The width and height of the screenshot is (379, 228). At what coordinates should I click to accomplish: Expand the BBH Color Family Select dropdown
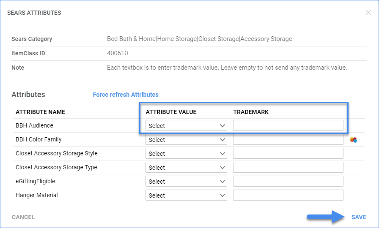click(x=186, y=140)
